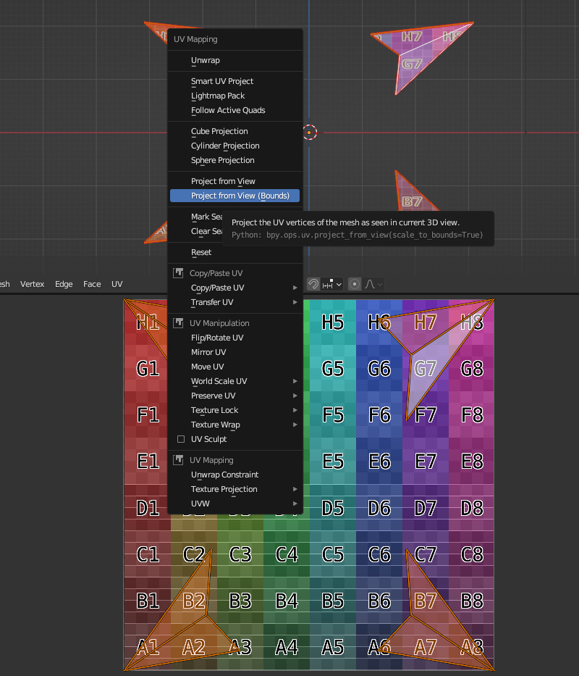Image resolution: width=579 pixels, height=676 pixels.
Task: Open the Vertex menu in header
Action: [x=33, y=284]
